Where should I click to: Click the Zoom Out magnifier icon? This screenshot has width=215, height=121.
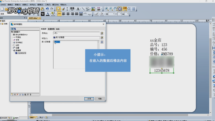click(111, 9)
